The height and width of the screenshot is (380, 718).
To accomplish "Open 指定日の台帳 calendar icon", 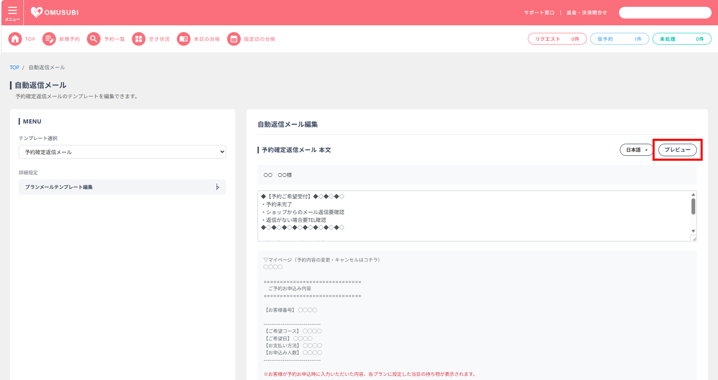I will click(x=234, y=39).
